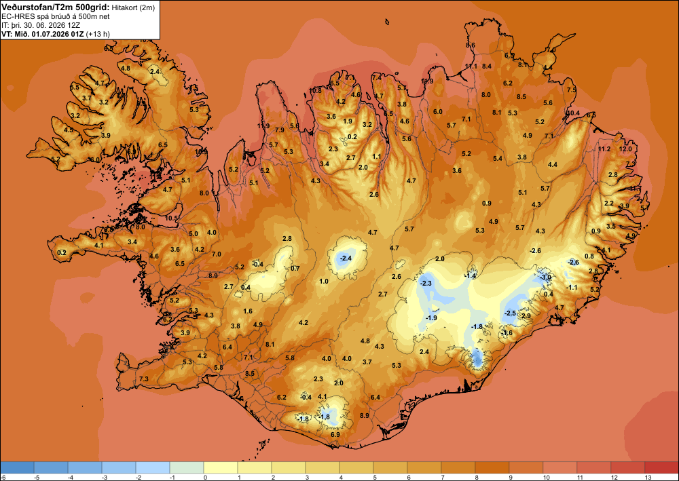Click the '1.0' temperature value

[x=324, y=281]
